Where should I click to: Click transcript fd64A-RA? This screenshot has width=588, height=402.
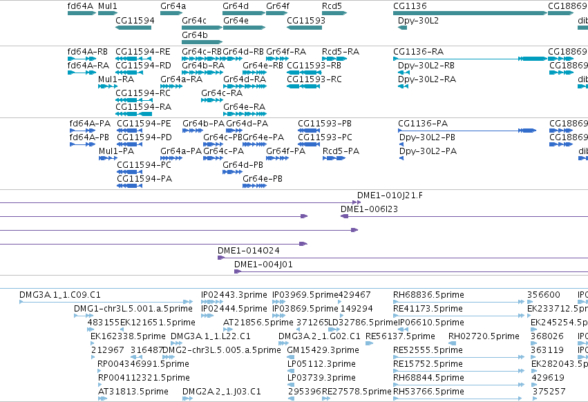click(x=88, y=66)
